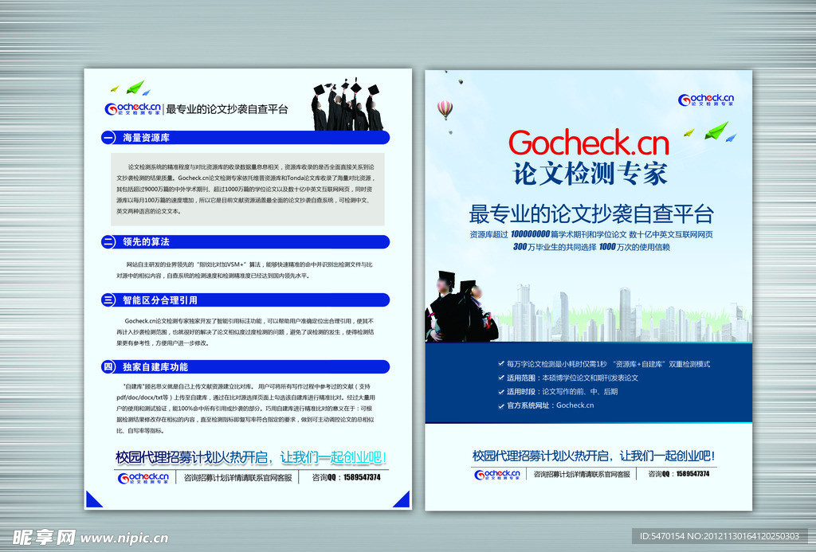Click the checkmark beside 适用范围
The image size is (816, 552).
coord(500,378)
